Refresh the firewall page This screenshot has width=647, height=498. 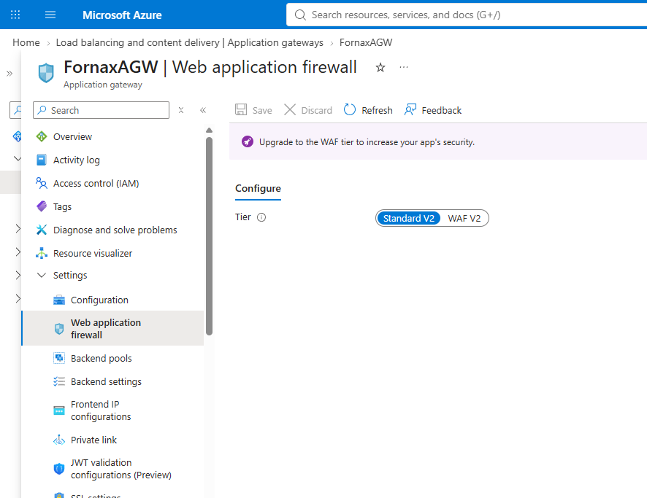368,110
